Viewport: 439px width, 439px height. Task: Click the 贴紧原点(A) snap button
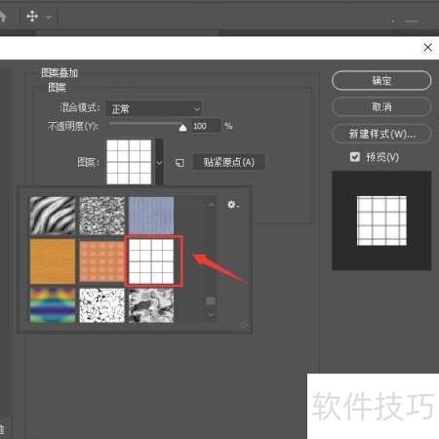click(229, 162)
